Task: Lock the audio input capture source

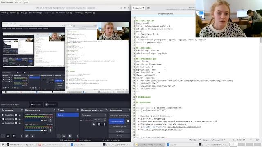Action: click(x=20, y=115)
